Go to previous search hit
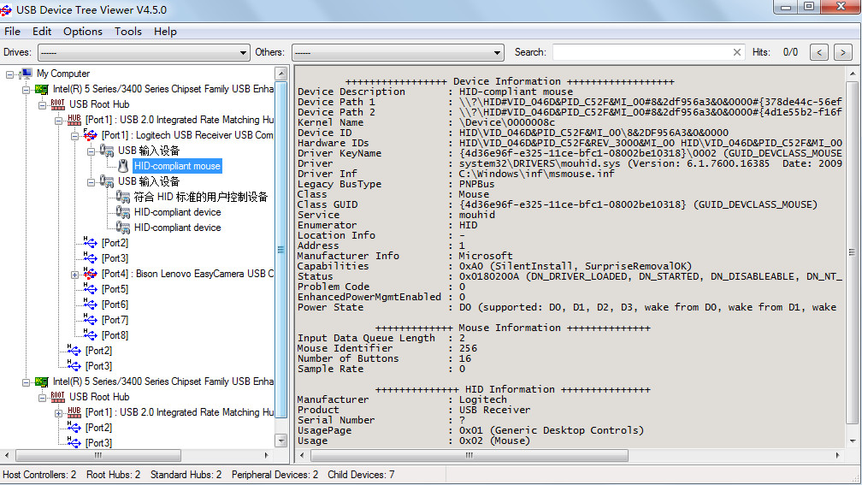Viewport: 862px width, 485px height. coord(819,53)
